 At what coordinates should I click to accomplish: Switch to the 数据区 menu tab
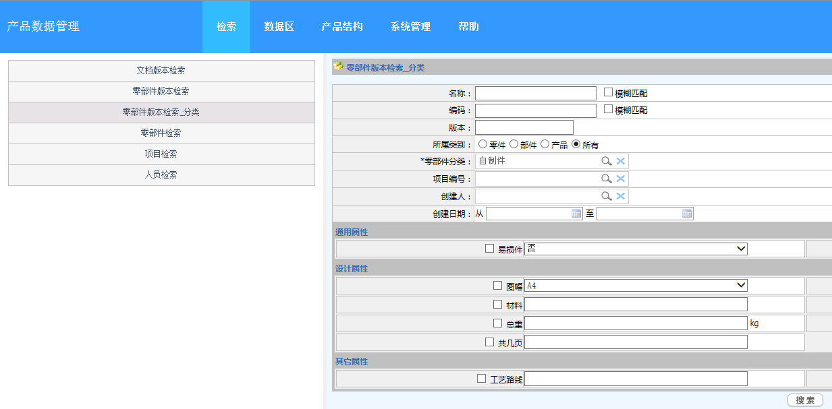279,27
